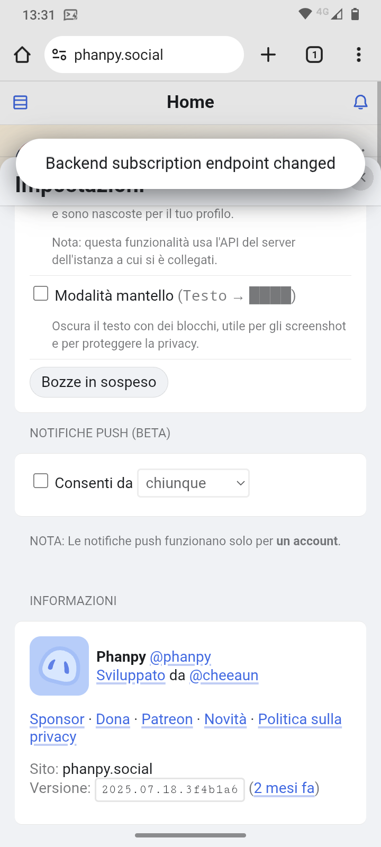Check the Consenti da push notifications box
The image size is (381, 847).
point(41,481)
